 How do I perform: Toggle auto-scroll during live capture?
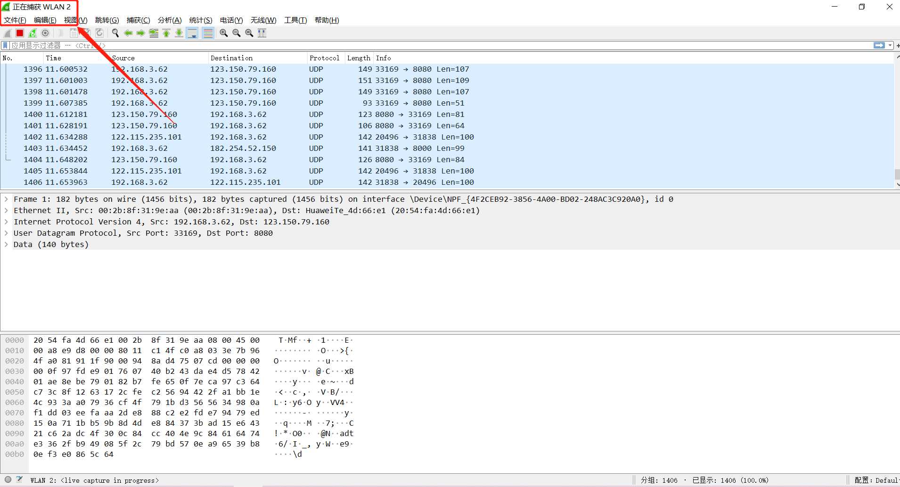[x=192, y=33]
